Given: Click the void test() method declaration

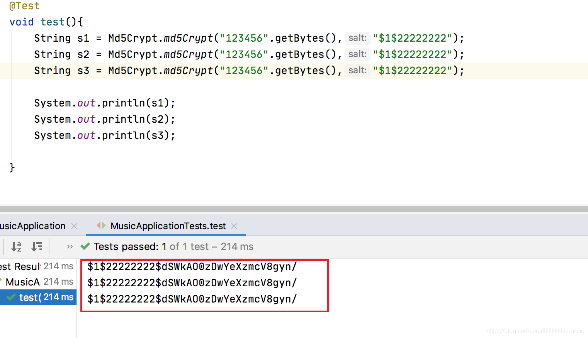Looking at the screenshot, I should (x=46, y=22).
